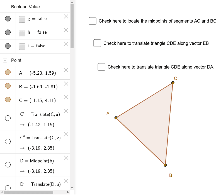
Task: Delete boolean g with its X icon
Action: (x=66, y=17)
